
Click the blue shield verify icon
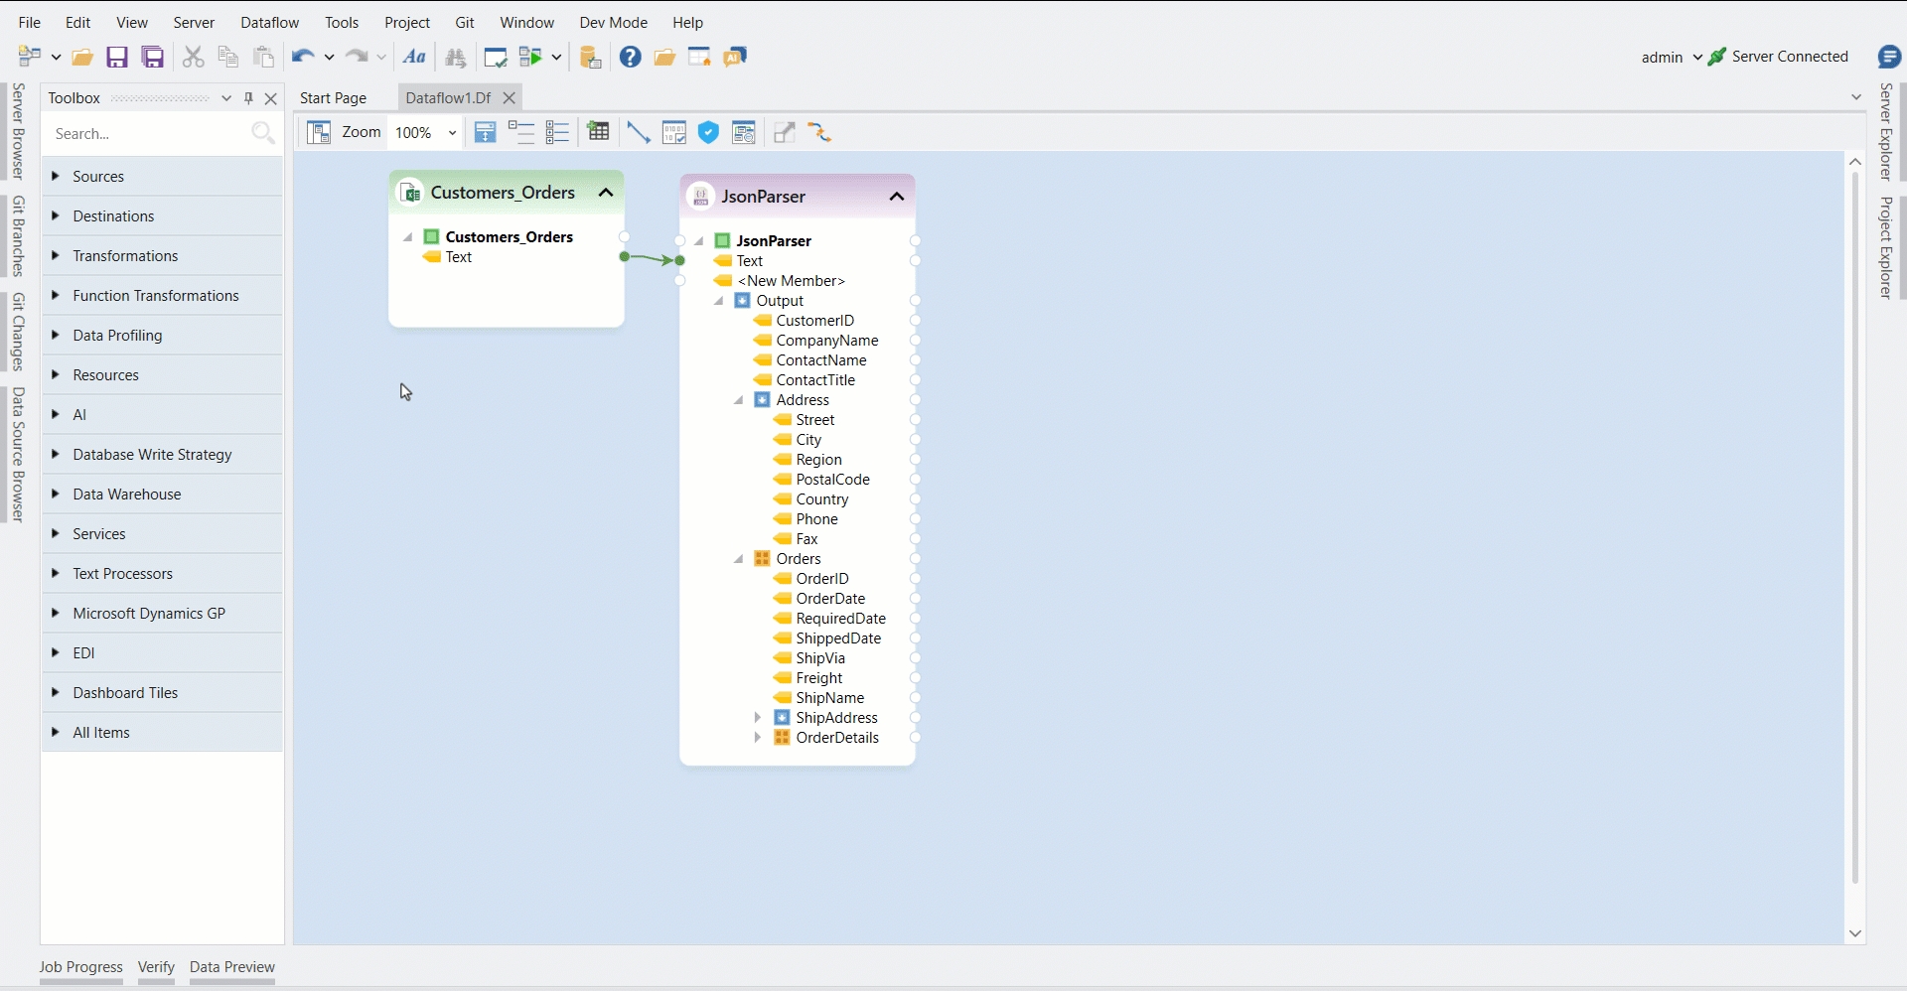tap(708, 133)
